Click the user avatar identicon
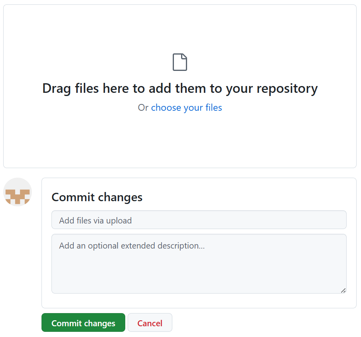The image size is (361, 337). (18, 192)
